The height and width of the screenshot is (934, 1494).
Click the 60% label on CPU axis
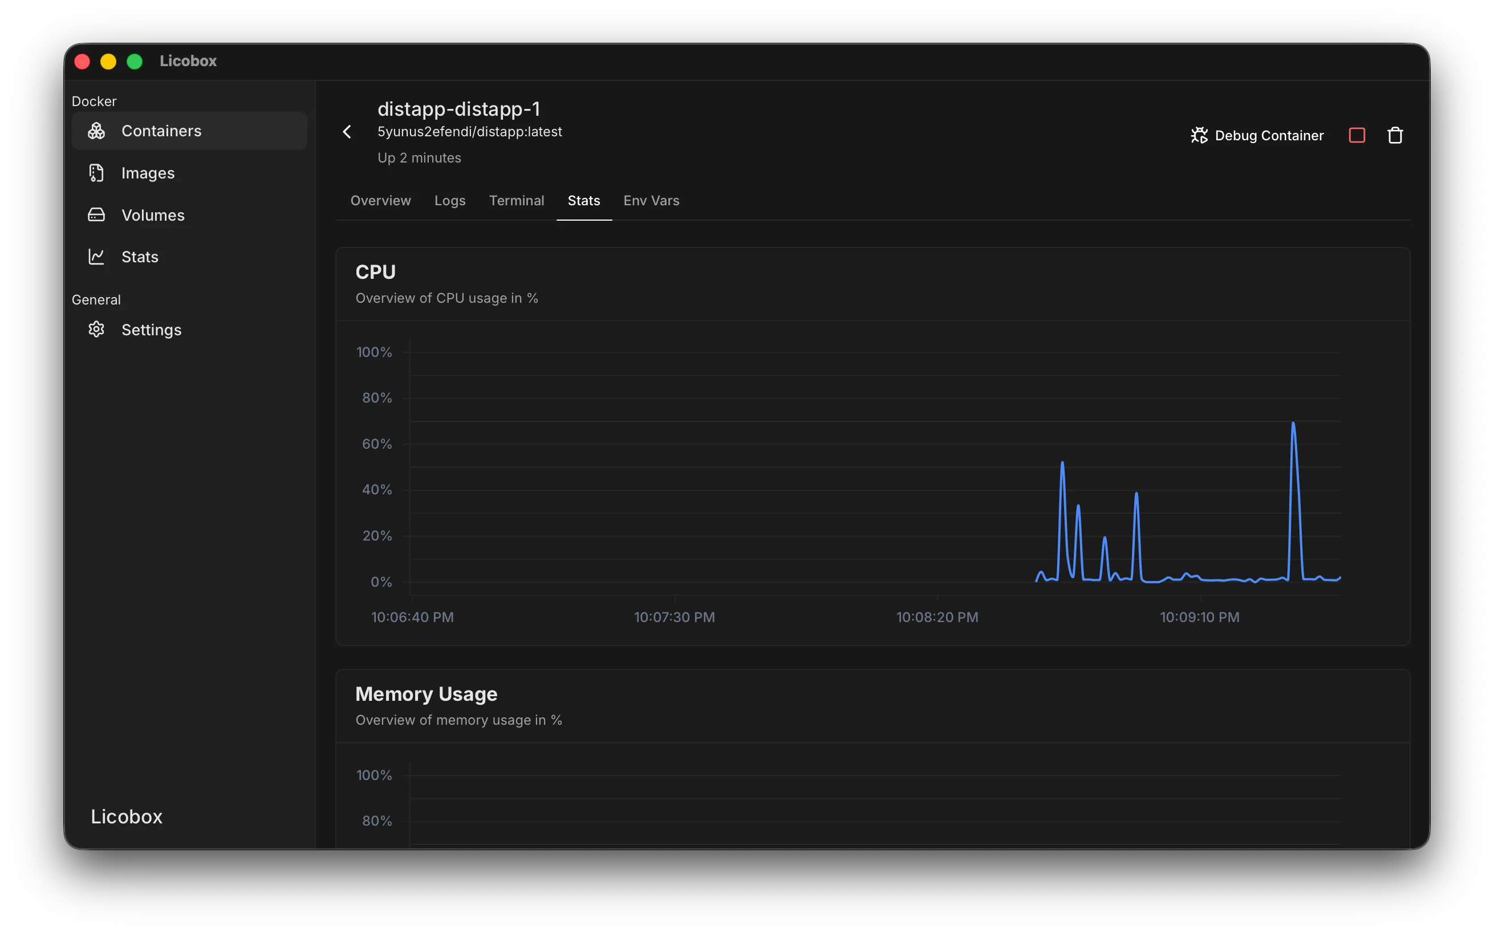[377, 444]
